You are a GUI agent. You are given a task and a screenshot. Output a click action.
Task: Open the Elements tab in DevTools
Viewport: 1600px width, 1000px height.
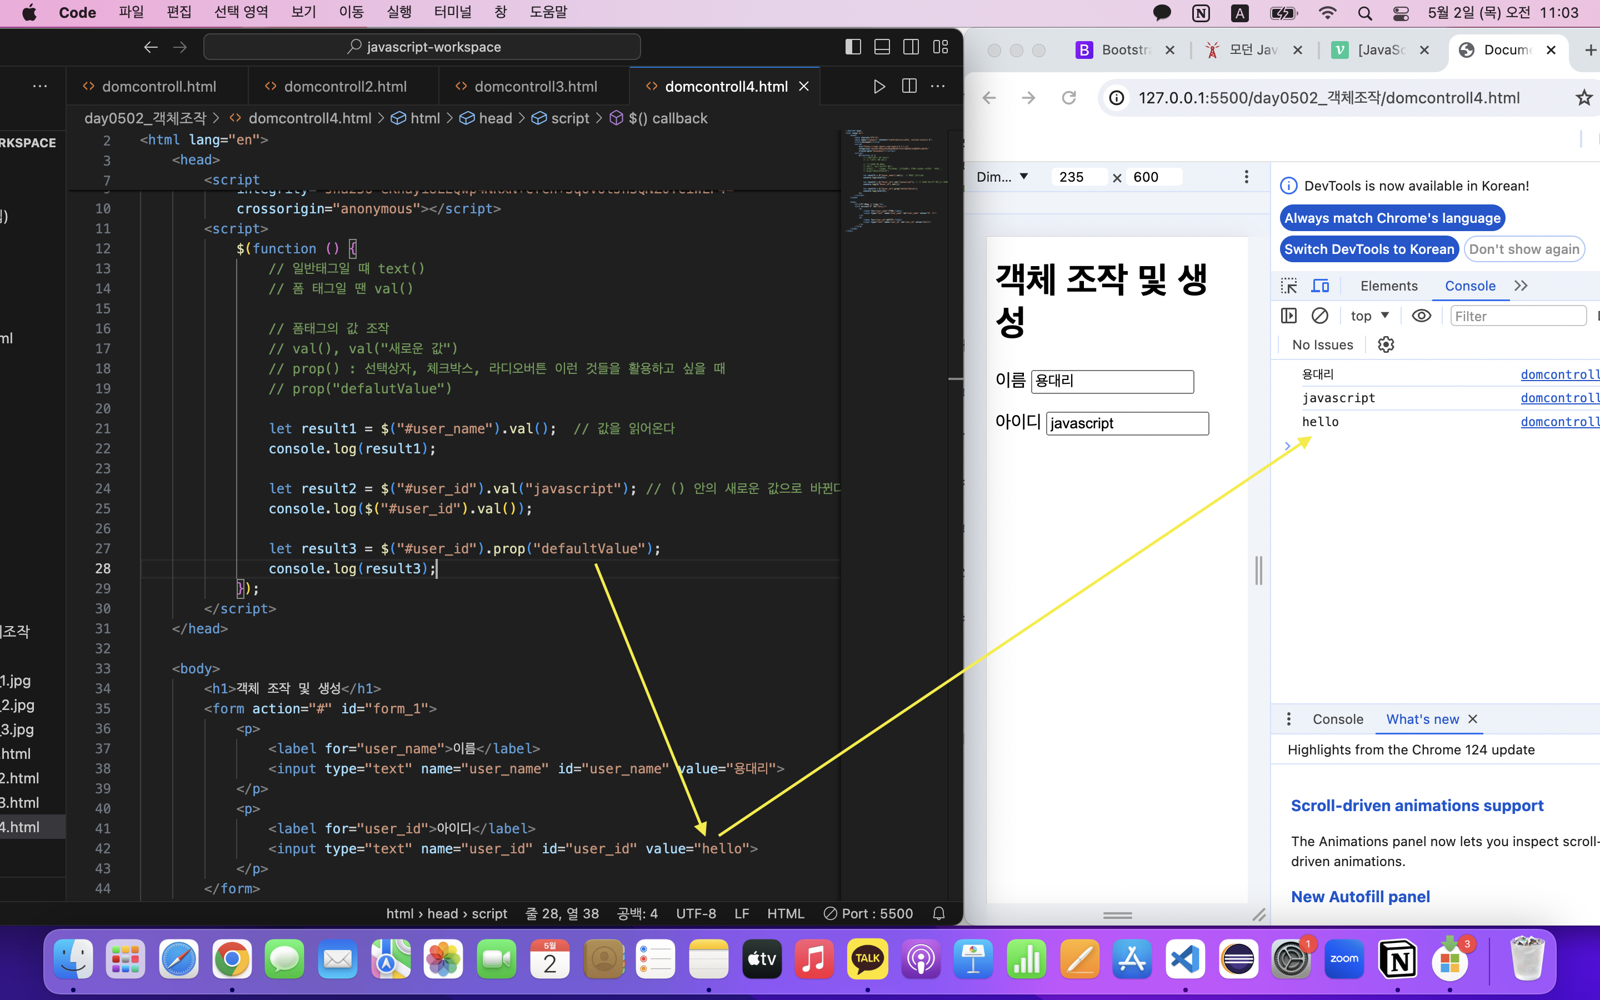[x=1388, y=286]
